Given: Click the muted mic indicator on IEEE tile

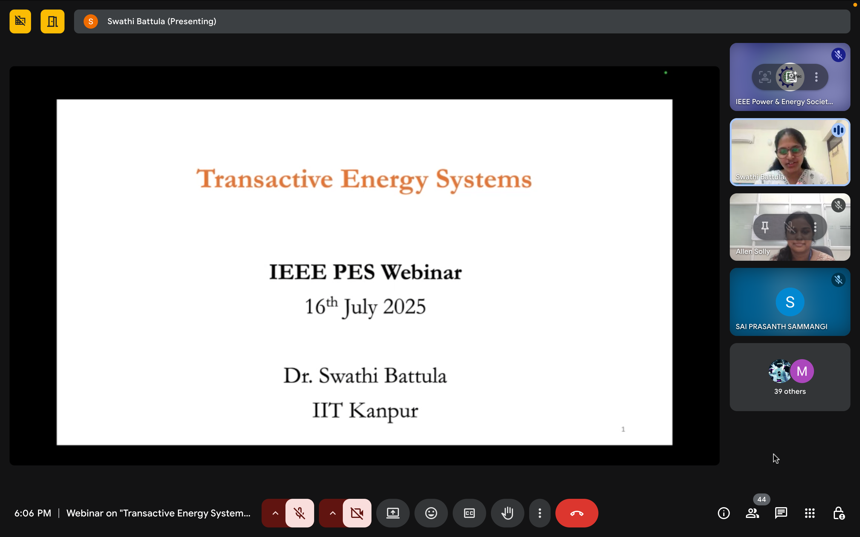Looking at the screenshot, I should click(x=838, y=55).
